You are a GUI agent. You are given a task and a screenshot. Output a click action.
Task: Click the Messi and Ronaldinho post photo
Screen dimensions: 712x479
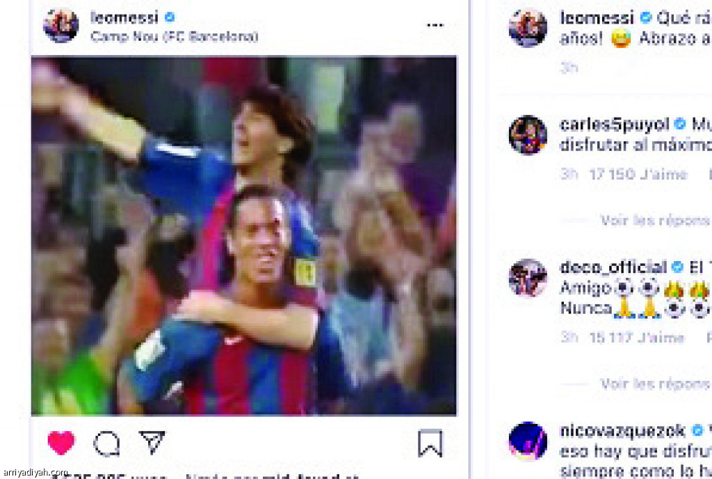244,235
